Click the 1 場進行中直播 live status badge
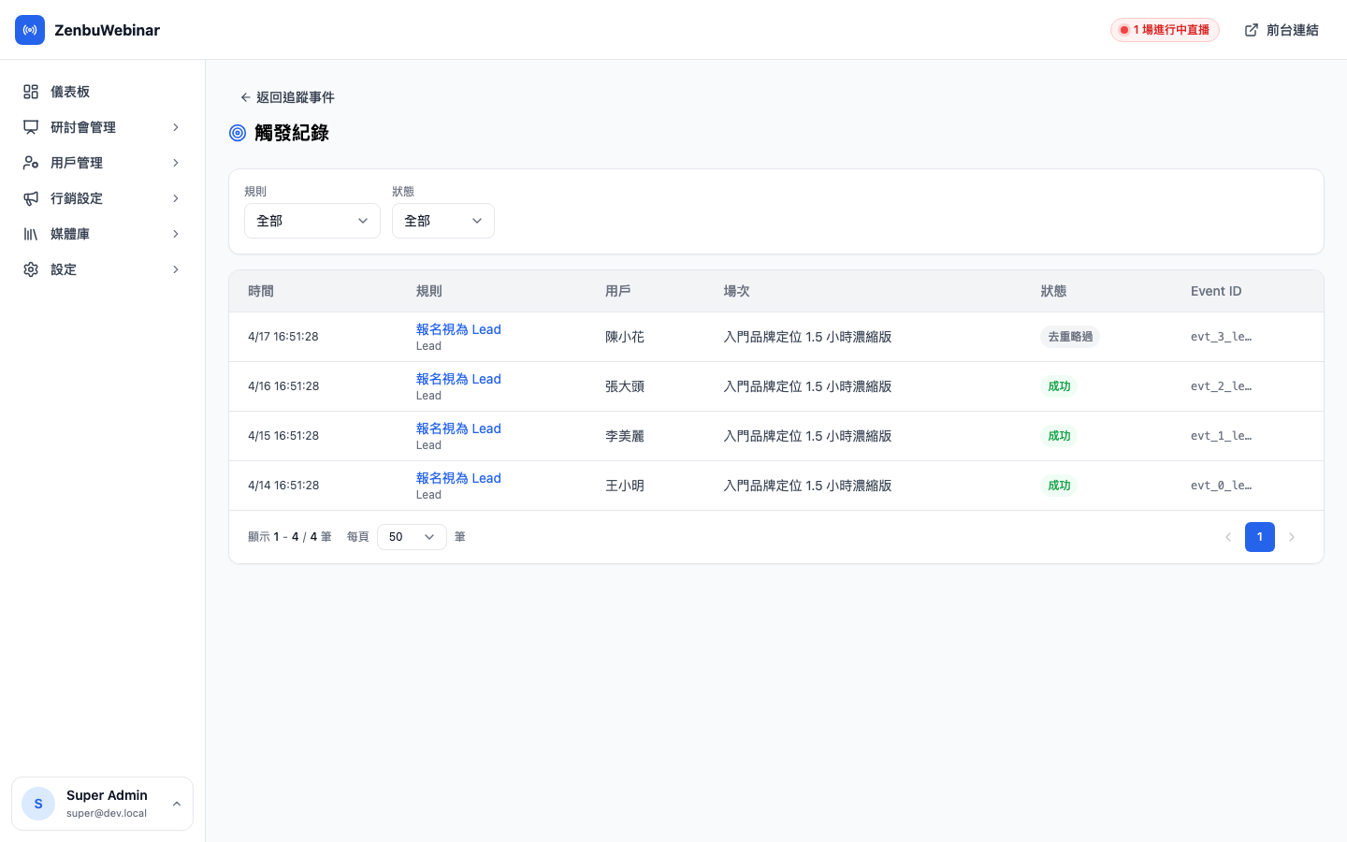 pyautogui.click(x=1165, y=30)
